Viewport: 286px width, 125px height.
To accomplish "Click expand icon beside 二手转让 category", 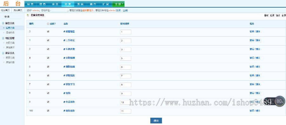I will pyautogui.click(x=64, y=40).
